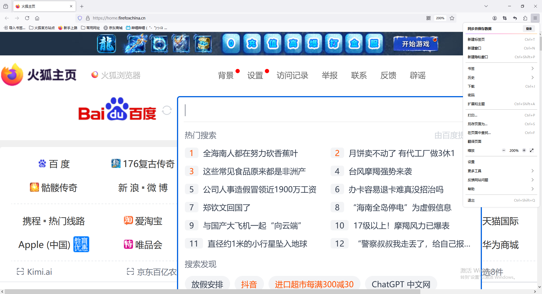Click the horizontal scrollbar at page bottom
This screenshot has height=294, width=542.
tap(213, 291)
